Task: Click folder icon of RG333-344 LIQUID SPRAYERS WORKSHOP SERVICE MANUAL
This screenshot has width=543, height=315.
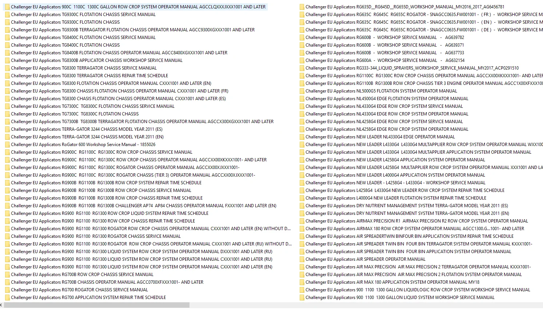Action: point(302,68)
